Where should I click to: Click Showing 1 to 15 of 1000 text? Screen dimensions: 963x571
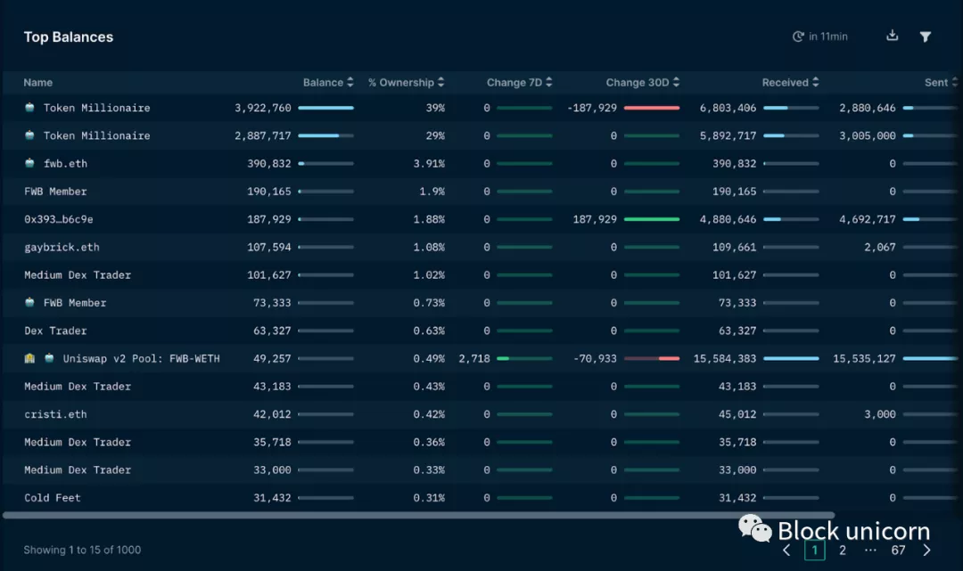82,550
